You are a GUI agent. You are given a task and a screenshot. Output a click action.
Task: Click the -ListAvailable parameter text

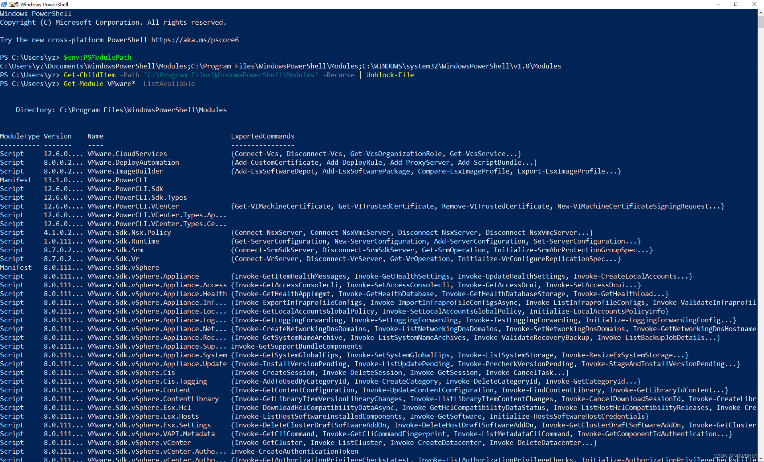[x=167, y=84]
